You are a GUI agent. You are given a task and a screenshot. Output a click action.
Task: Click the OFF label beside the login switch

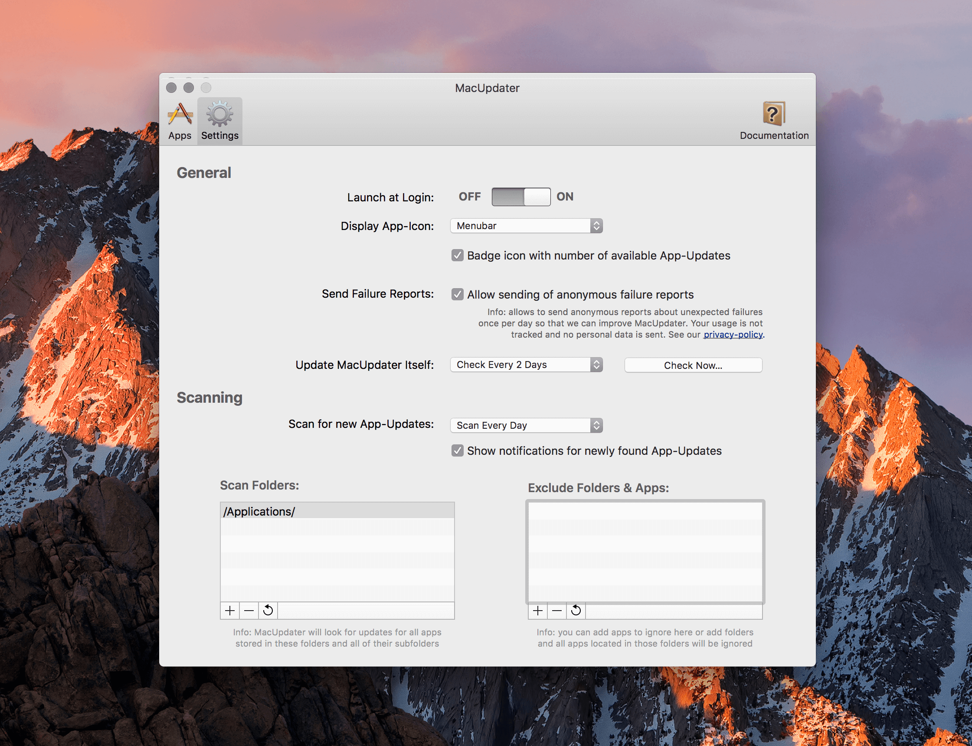(x=470, y=197)
